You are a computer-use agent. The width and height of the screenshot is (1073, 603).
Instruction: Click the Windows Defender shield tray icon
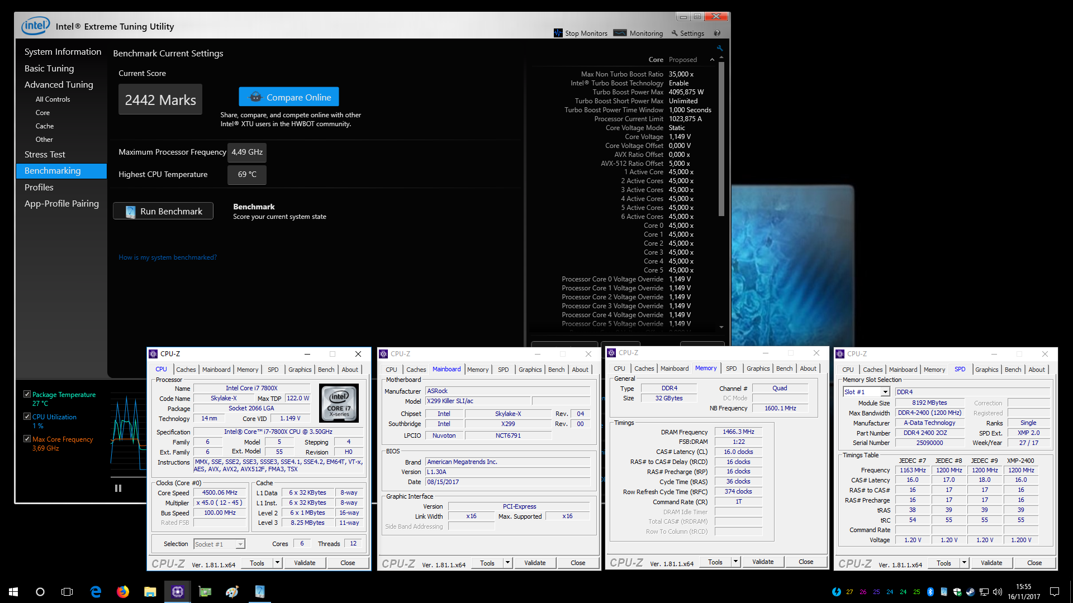coord(957,592)
